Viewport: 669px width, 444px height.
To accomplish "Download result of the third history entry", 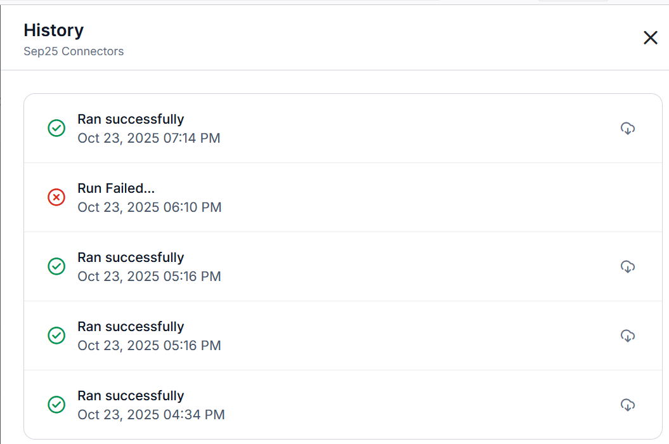I will tap(627, 266).
